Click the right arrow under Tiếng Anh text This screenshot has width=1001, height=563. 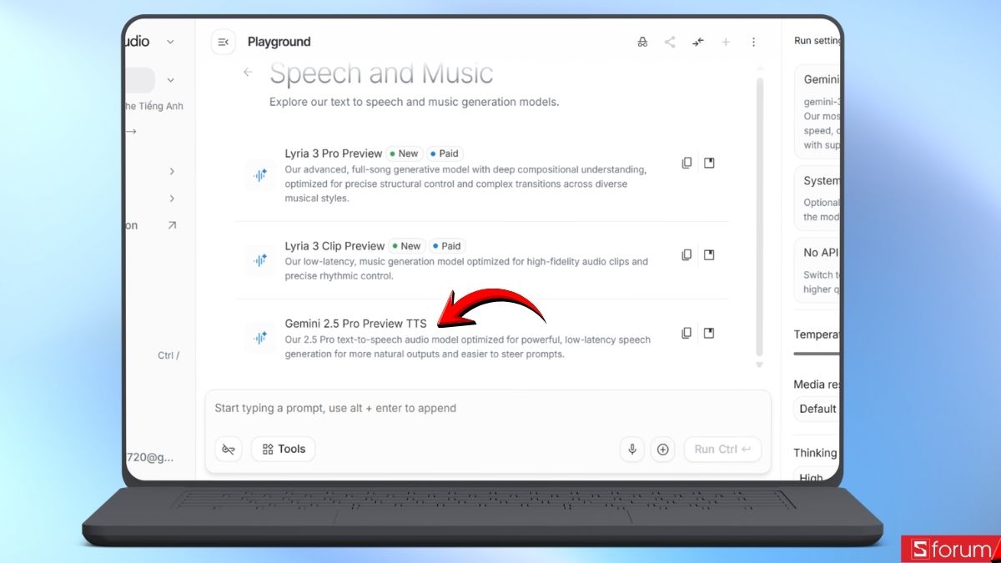point(131,131)
